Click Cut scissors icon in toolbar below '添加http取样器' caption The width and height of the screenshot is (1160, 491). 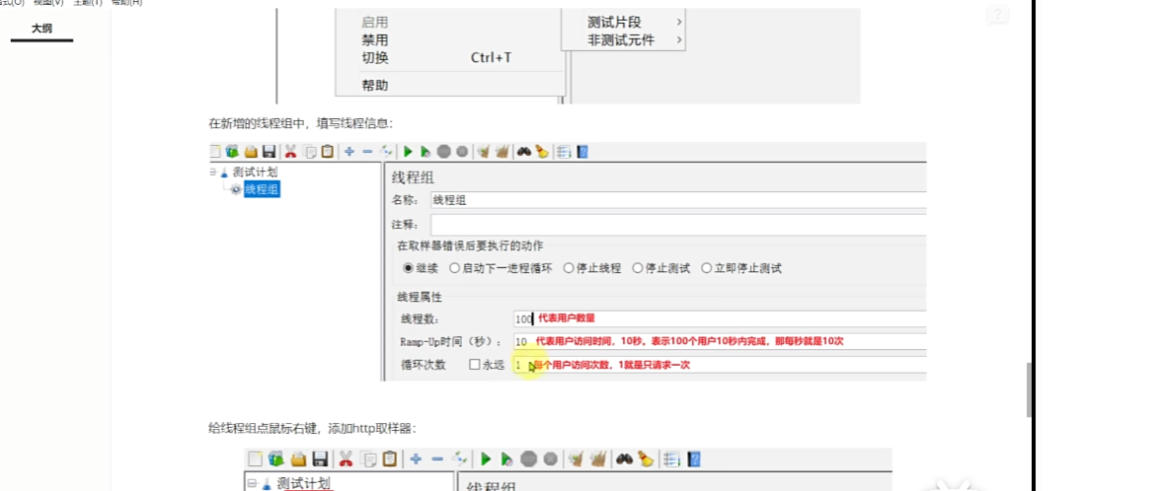tap(346, 459)
